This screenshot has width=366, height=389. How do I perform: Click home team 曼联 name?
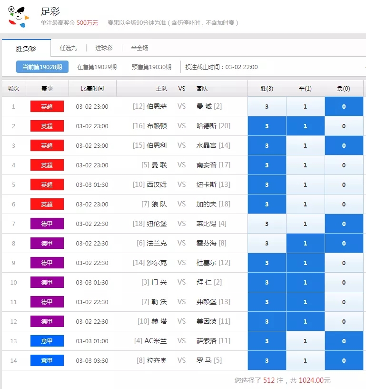pos(159,165)
